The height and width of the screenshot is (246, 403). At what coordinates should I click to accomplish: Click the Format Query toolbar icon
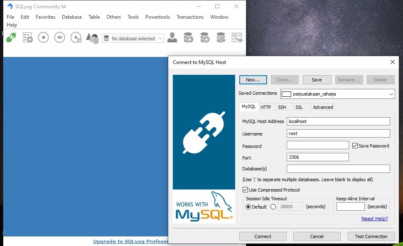coord(92,38)
